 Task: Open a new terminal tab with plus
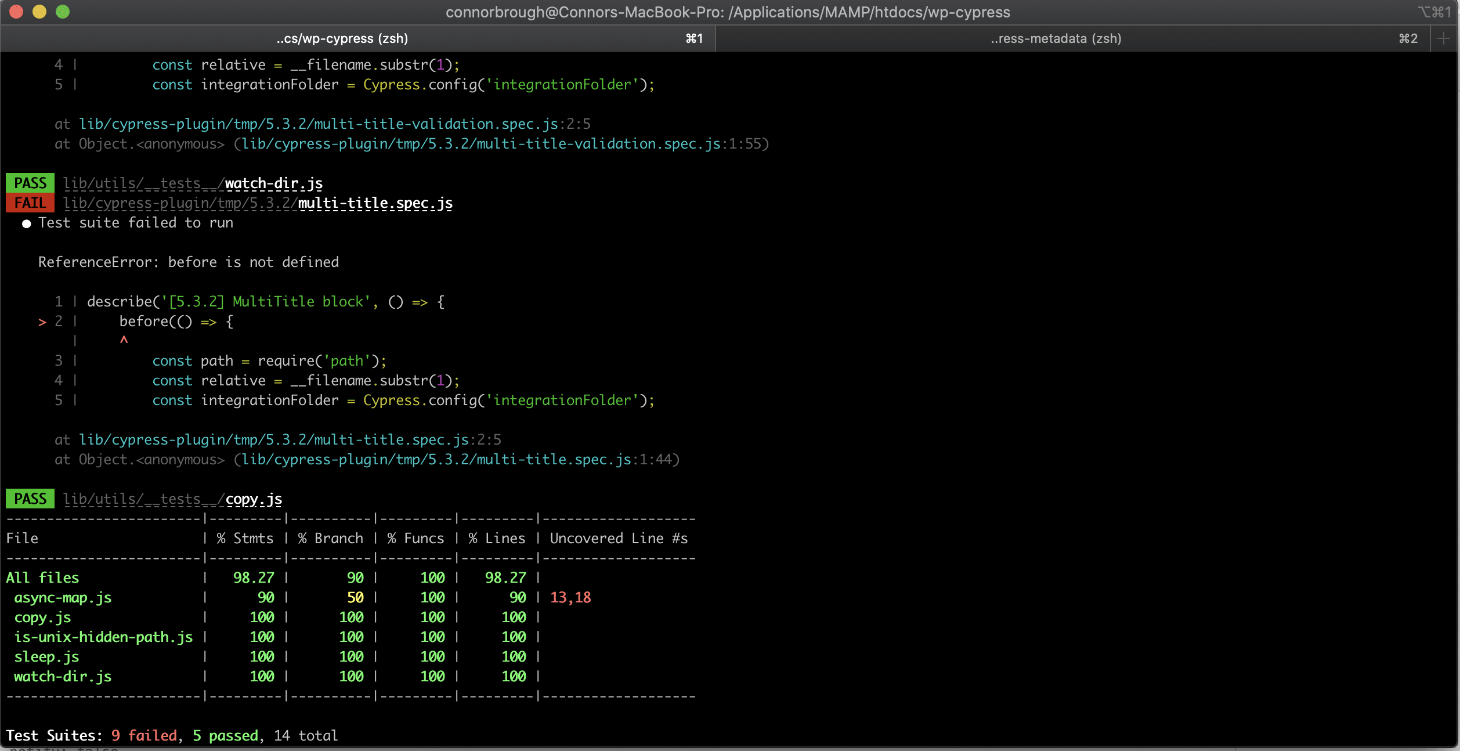click(x=1444, y=39)
